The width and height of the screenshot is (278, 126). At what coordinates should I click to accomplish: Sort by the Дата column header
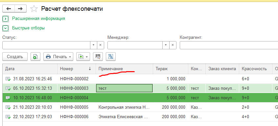pyautogui.click(x=30, y=69)
